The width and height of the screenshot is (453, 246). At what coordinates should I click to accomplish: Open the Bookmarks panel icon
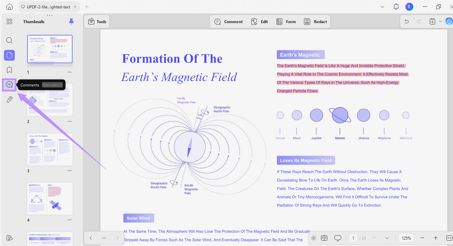[9, 70]
